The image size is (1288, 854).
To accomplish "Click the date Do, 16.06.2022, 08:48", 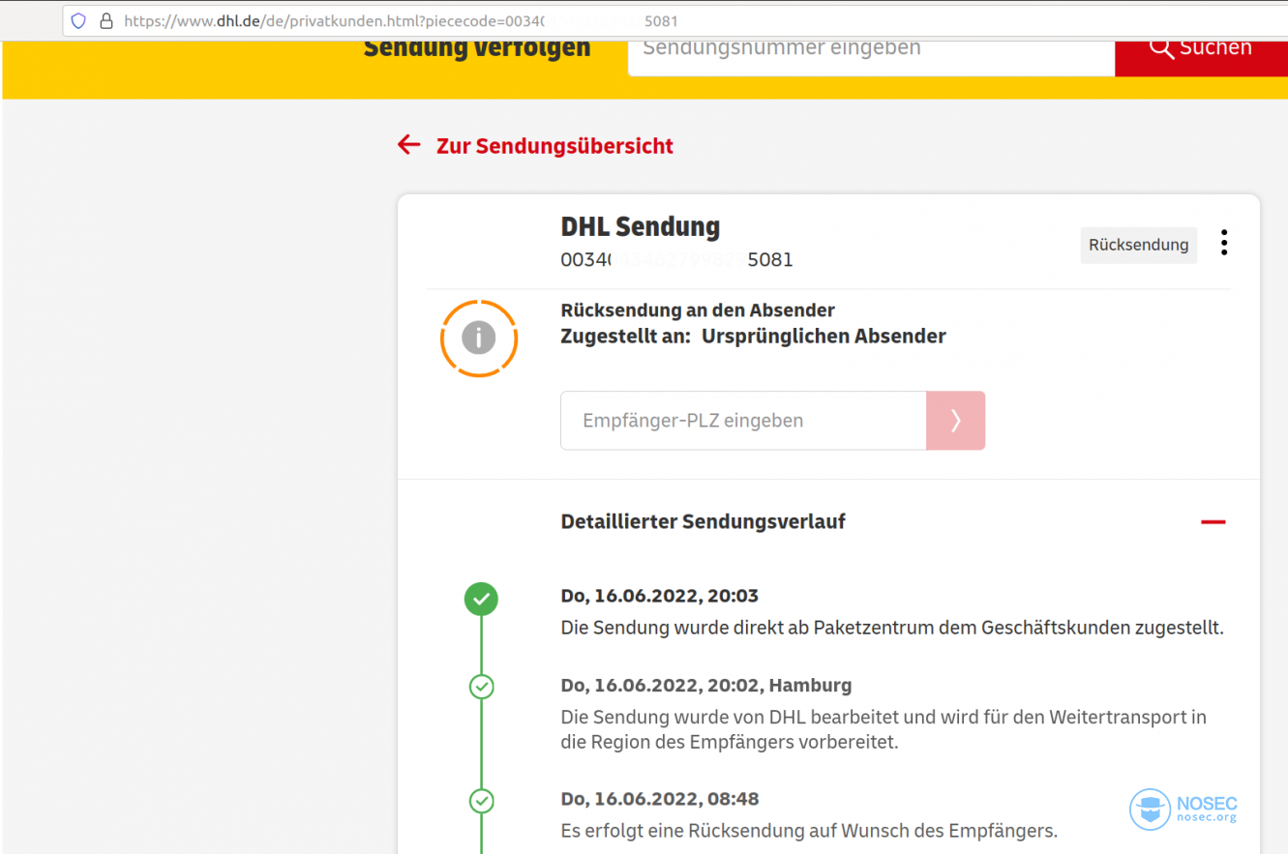I will [x=660, y=799].
